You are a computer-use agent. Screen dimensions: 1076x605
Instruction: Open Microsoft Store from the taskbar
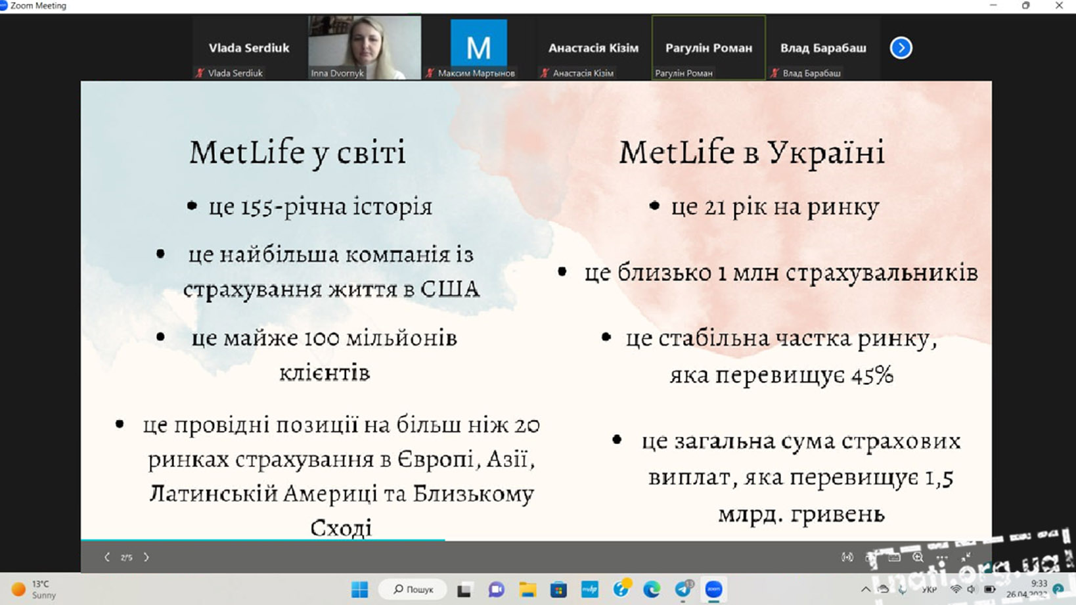pos(558,589)
